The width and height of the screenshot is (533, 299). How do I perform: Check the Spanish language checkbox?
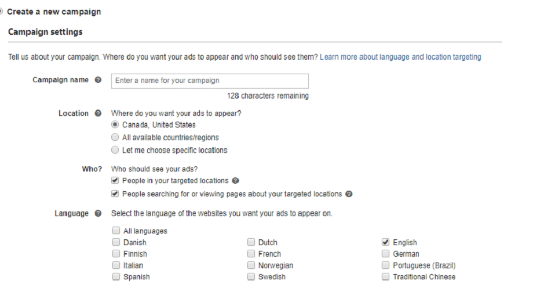pyautogui.click(x=116, y=276)
